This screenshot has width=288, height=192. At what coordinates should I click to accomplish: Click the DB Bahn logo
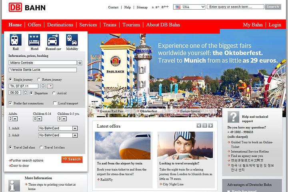(x=27, y=8)
